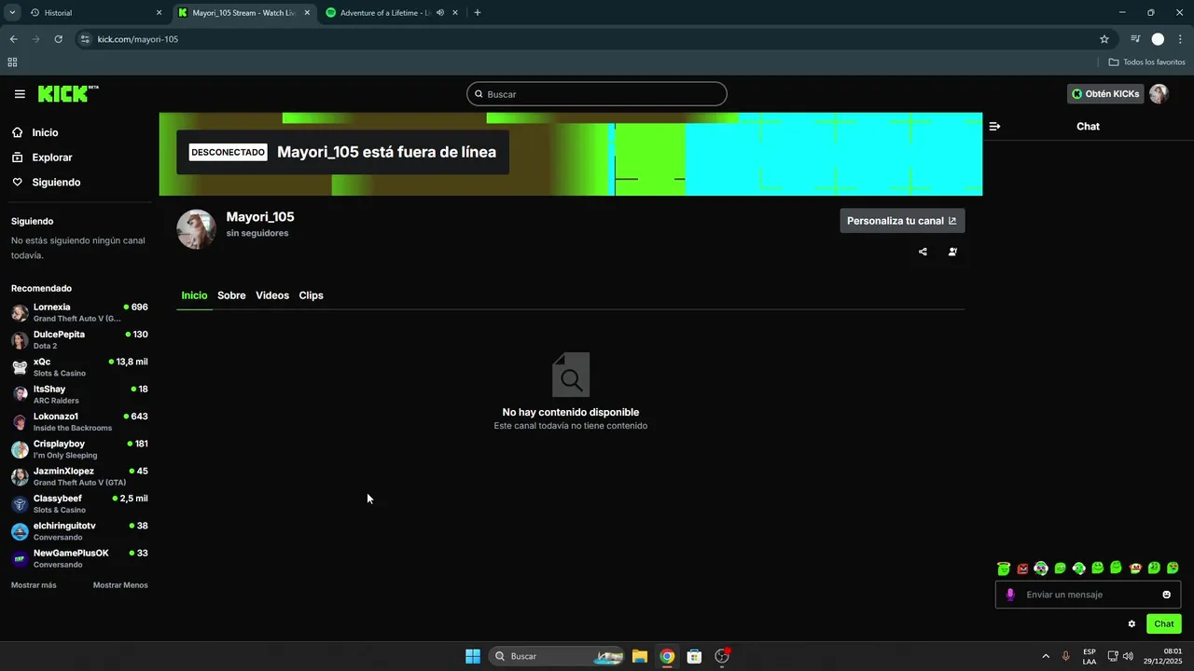Switch to Adventure of a Lifetime tab

pos(392,13)
